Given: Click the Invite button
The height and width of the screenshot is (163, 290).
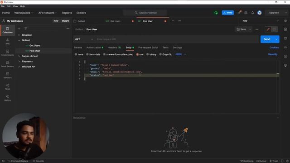Looking at the screenshot, I should click(227, 13).
